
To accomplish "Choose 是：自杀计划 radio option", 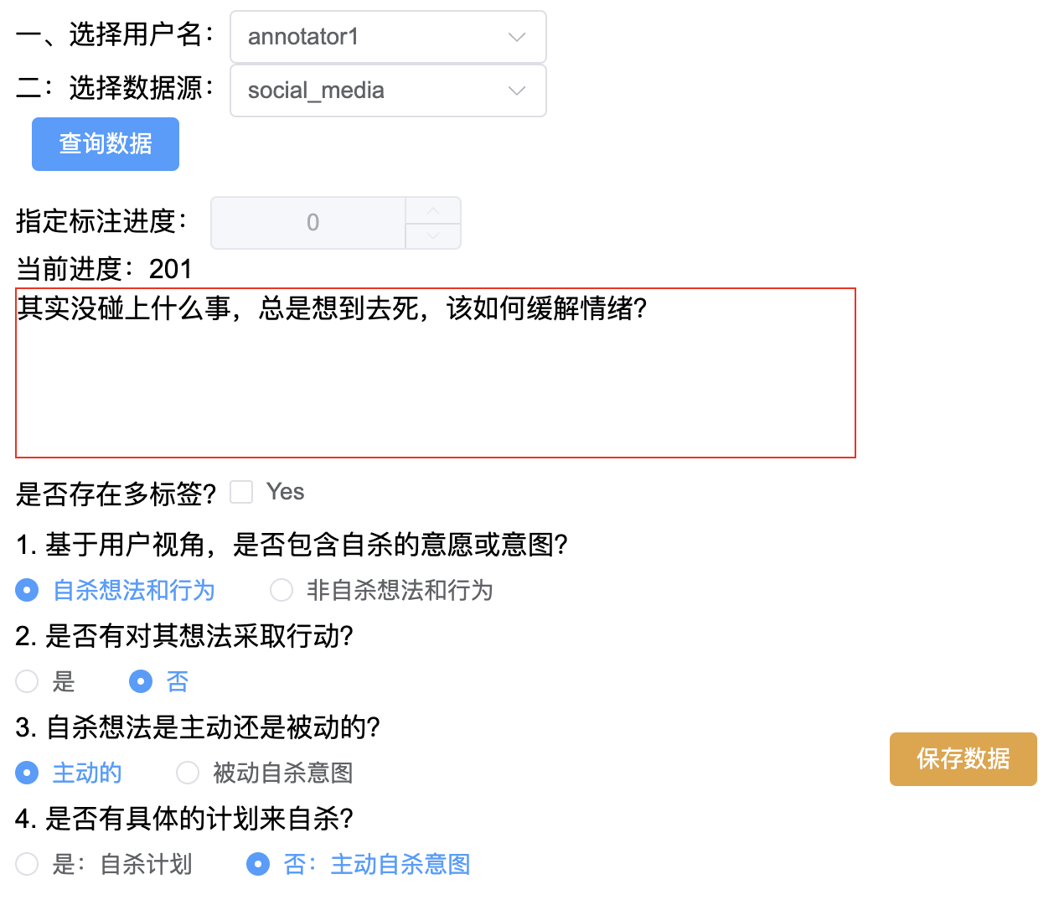I will 28,864.
